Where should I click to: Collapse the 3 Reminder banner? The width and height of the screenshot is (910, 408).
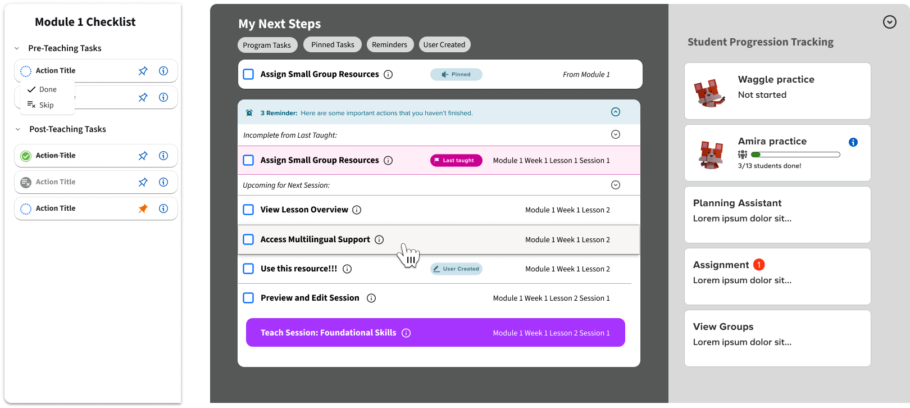pos(616,112)
